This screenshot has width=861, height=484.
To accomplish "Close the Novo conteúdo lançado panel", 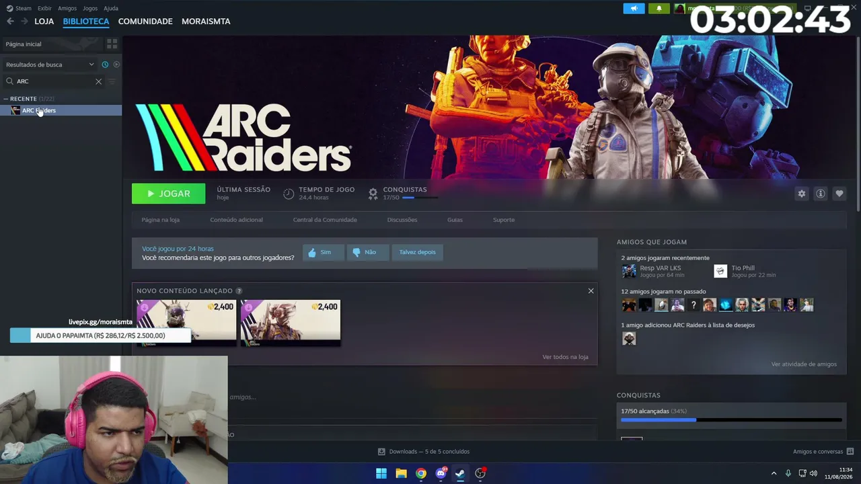I will (x=591, y=290).
